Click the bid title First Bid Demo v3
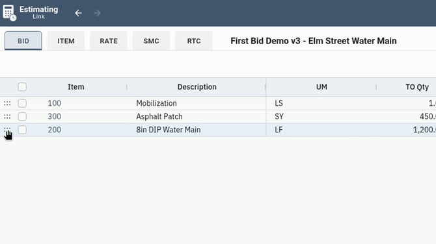The height and width of the screenshot is (244, 436). pos(314,41)
